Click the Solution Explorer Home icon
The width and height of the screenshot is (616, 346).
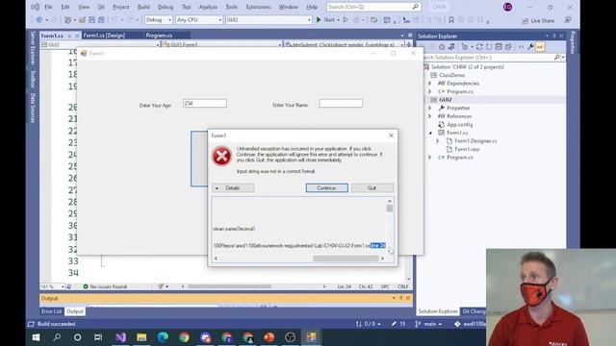[x=442, y=47]
